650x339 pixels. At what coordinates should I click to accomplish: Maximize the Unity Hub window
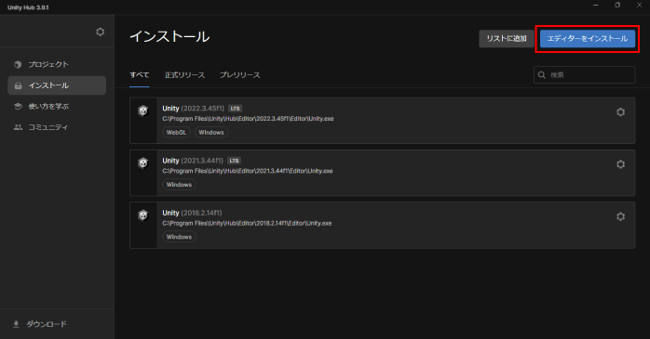point(617,5)
